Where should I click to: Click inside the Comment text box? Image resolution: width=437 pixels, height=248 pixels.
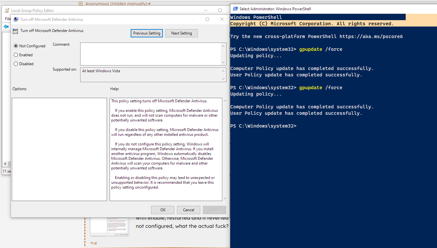click(x=150, y=54)
